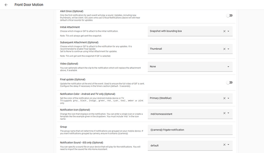Screen dimensions: 264x153
Task: Click the Primary (Steelblue) color value
Action: tap(166, 98)
